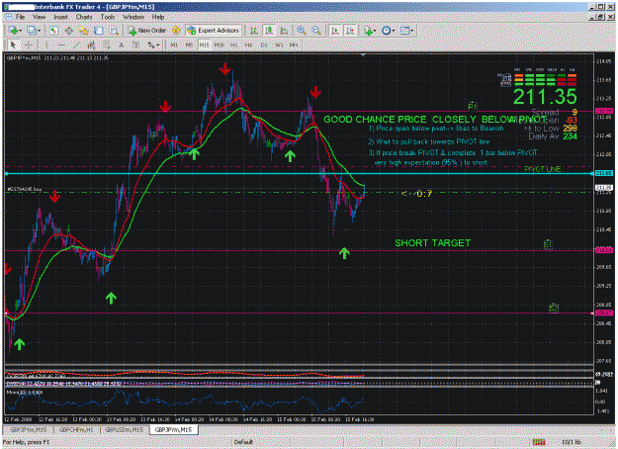618x449 pixels.
Task: Click the cyan PIVOT LINE label
Action: click(543, 169)
